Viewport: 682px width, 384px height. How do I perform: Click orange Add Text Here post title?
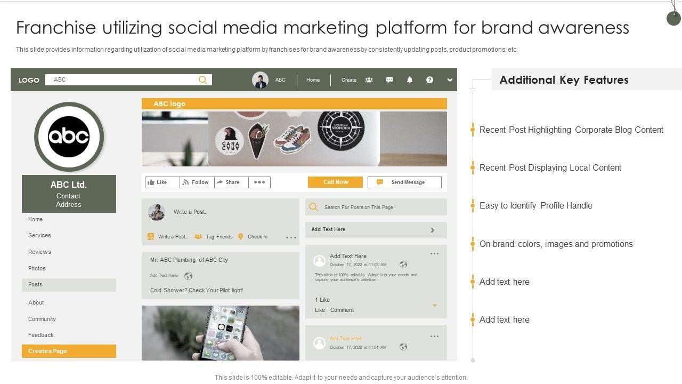pyautogui.click(x=346, y=339)
